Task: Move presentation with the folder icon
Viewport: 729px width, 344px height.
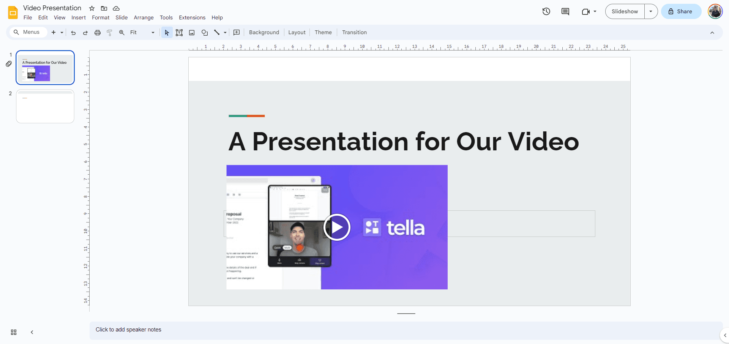Action: (104, 8)
